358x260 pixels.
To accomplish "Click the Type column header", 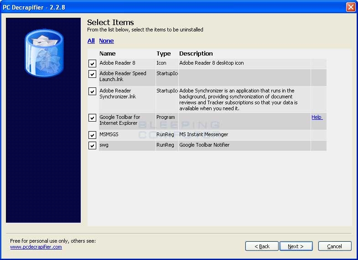I will coord(164,54).
